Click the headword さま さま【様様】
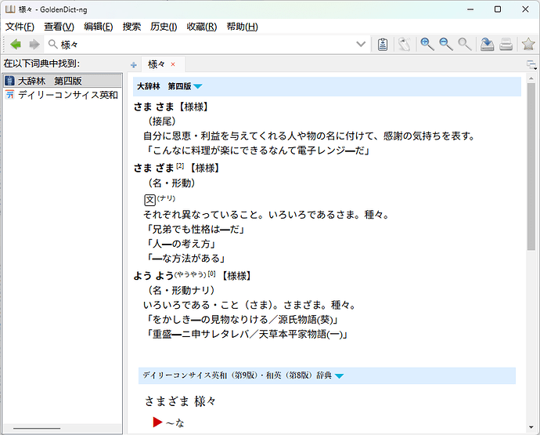The width and height of the screenshot is (540, 435). point(171,107)
